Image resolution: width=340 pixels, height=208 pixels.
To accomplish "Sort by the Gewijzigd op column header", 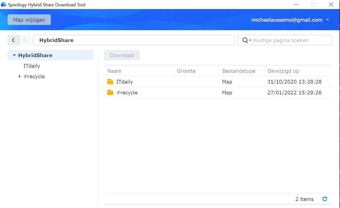I will pos(295,71).
